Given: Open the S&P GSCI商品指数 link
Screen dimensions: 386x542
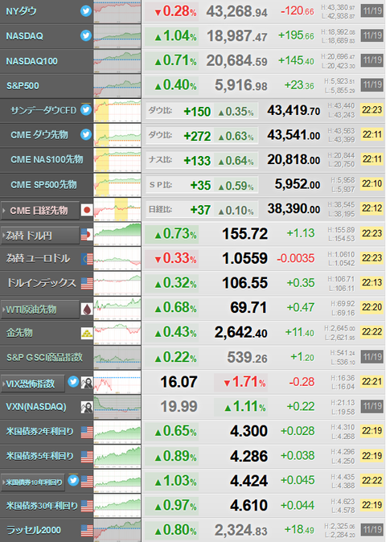Looking at the screenshot, I should click(x=44, y=357).
